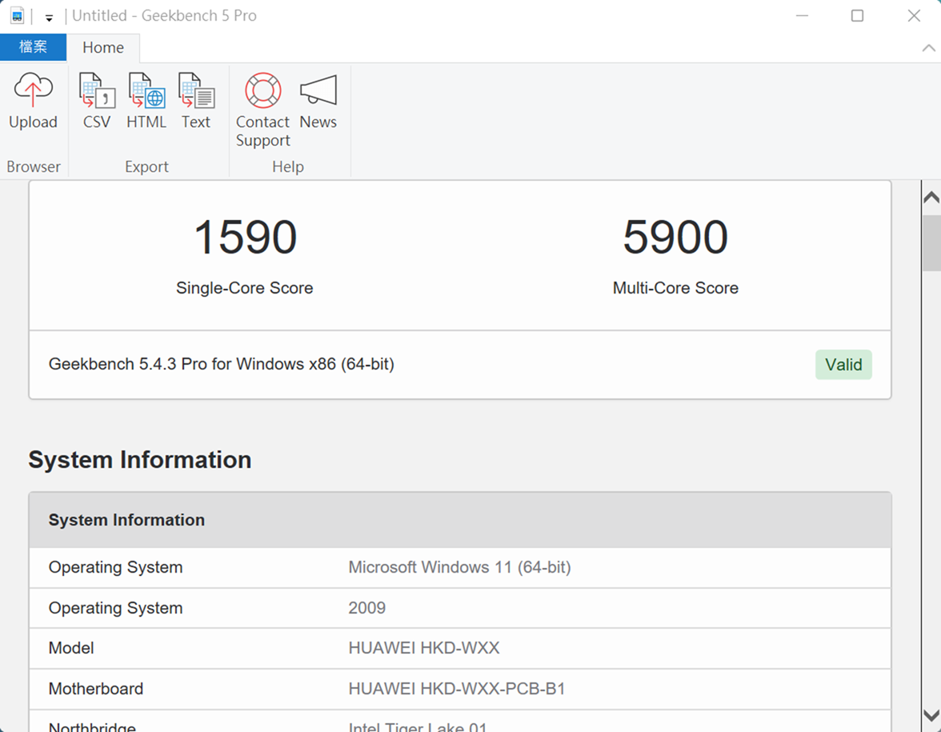Export results as CSV
The height and width of the screenshot is (732, 941).
coord(97,101)
